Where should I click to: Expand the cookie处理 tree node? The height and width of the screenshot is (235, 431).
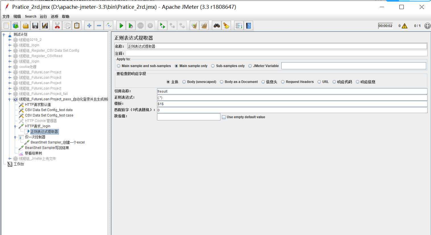click(10, 67)
